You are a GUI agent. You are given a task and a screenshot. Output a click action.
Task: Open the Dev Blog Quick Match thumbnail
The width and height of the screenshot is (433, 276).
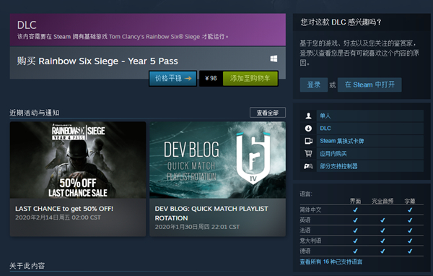click(x=218, y=160)
